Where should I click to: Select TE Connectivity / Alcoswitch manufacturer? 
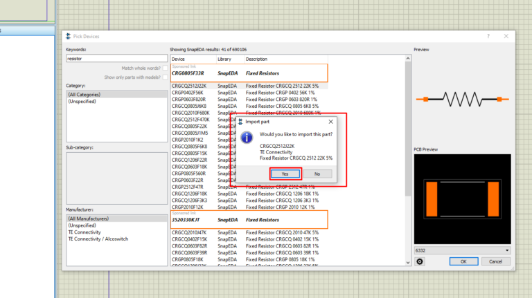click(x=116, y=239)
